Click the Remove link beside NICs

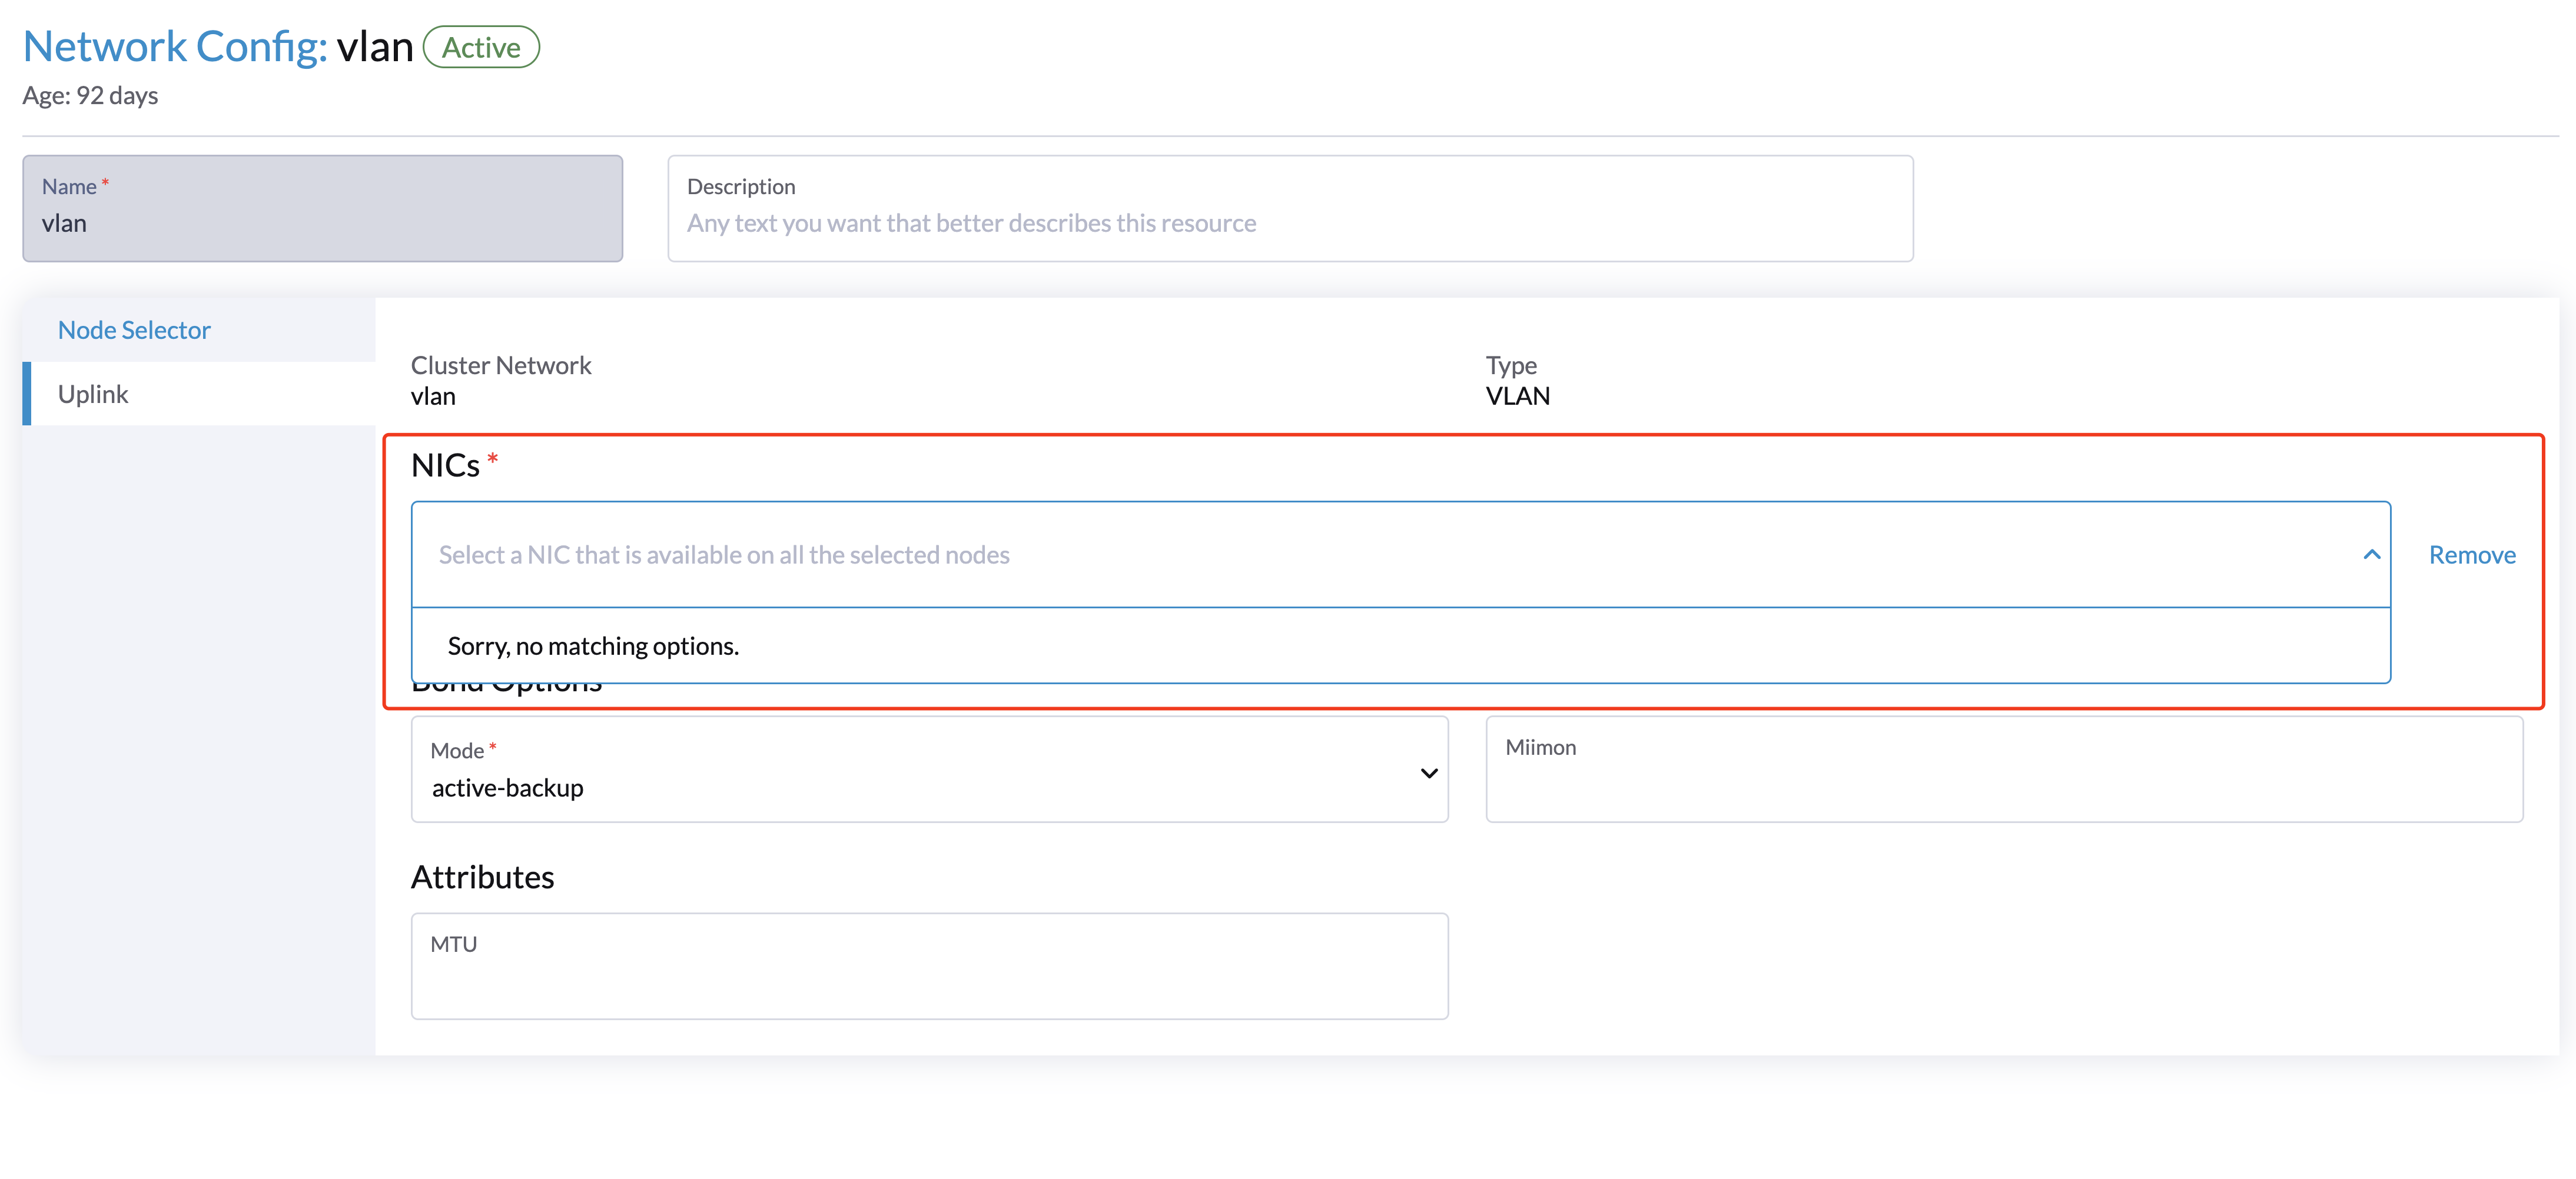pyautogui.click(x=2471, y=555)
